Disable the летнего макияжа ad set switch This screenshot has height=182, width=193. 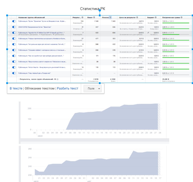pyautogui.click(x=14, y=44)
